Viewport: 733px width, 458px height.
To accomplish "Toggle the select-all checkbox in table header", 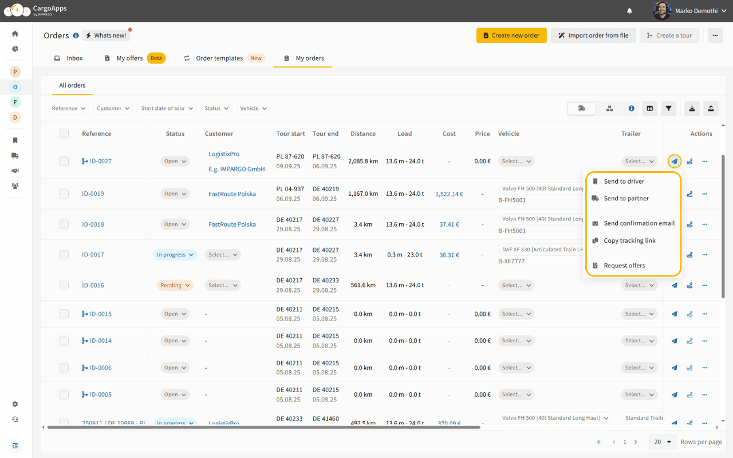I will (x=64, y=133).
